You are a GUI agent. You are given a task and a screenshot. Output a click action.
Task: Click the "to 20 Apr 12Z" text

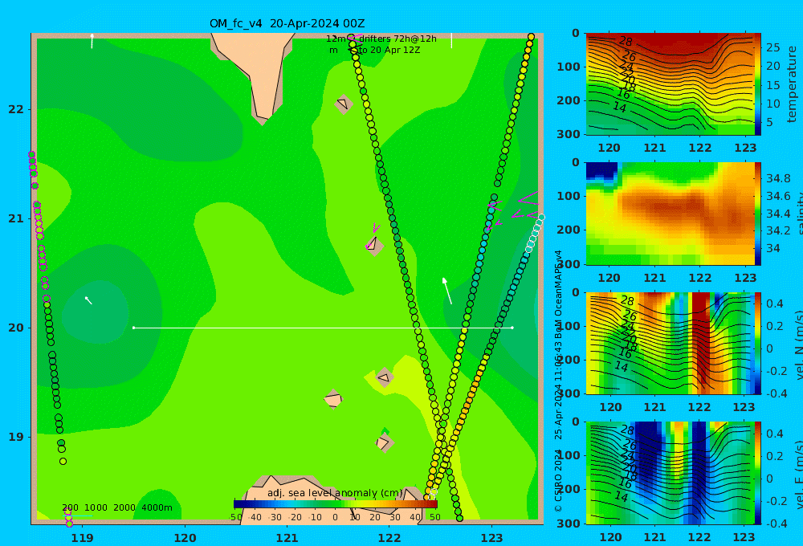tap(389, 51)
